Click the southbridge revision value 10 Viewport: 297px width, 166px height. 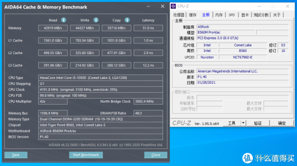click(283, 51)
